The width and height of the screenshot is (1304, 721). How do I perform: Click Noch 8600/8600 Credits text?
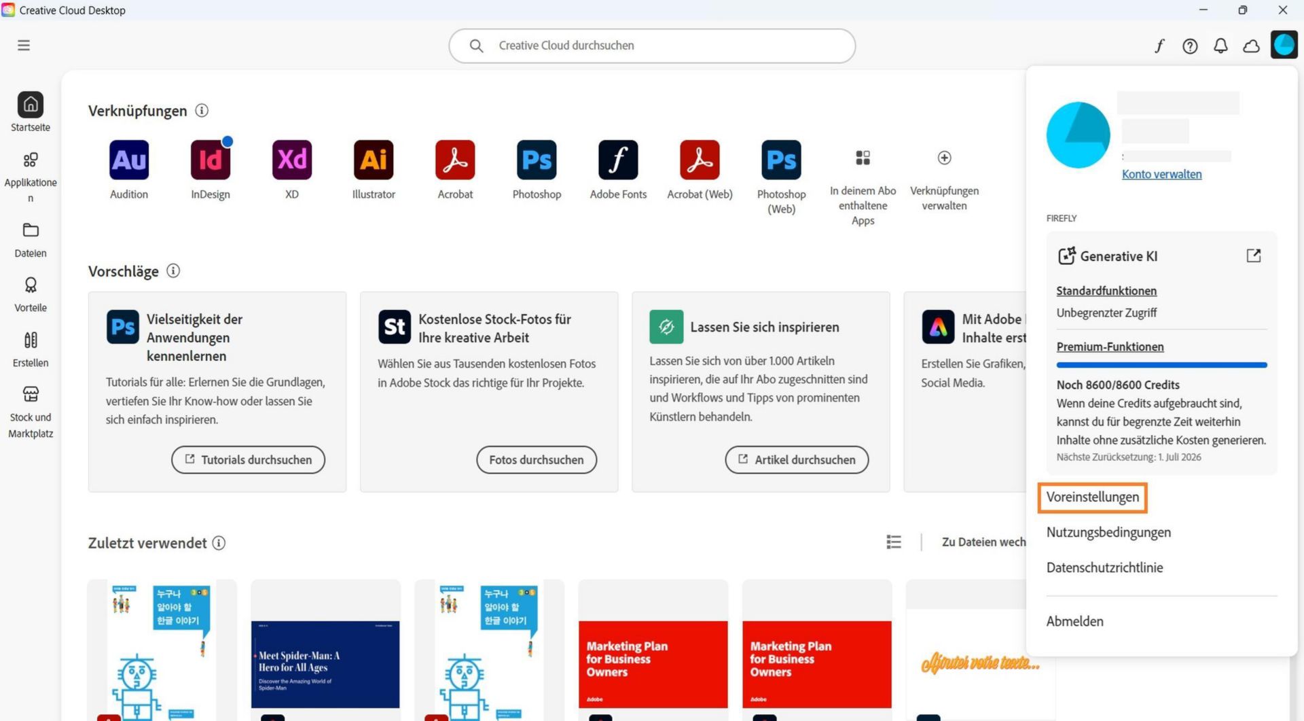coord(1118,385)
